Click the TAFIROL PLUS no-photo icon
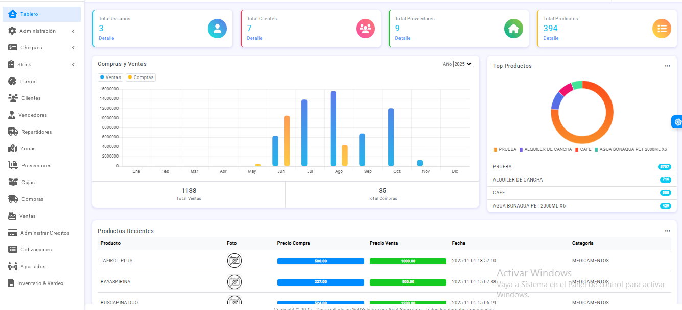The width and height of the screenshot is (682, 310). pos(234,261)
